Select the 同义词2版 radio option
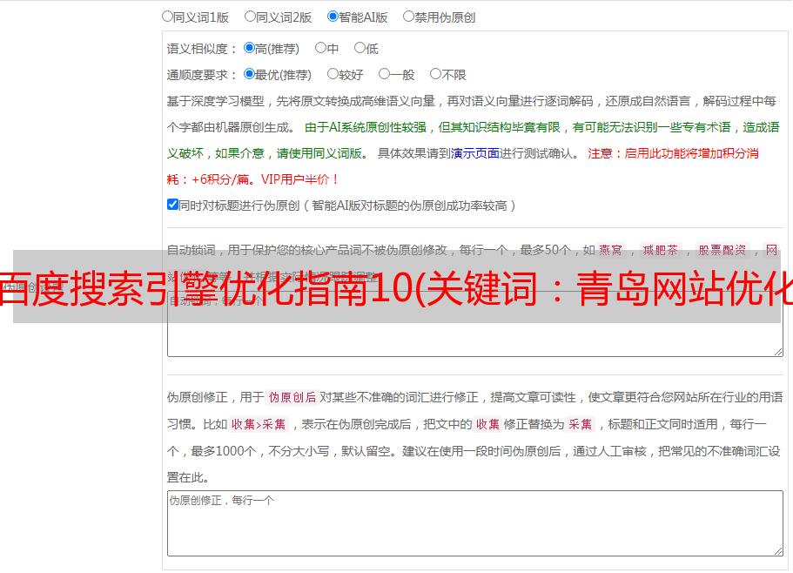The width and height of the screenshot is (793, 573). 250,17
